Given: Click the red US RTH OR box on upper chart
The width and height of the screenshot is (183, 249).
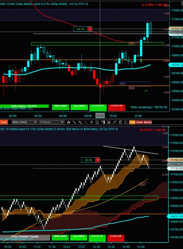Looking at the screenshot, I should [117, 108].
